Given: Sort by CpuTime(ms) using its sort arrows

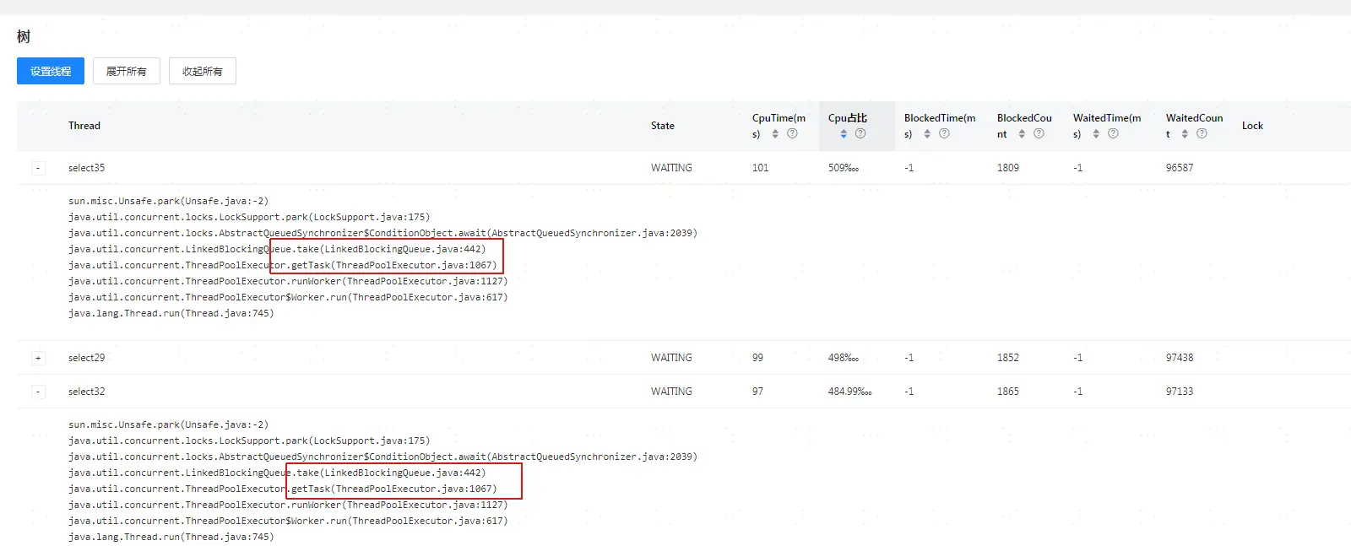Looking at the screenshot, I should click(x=775, y=134).
